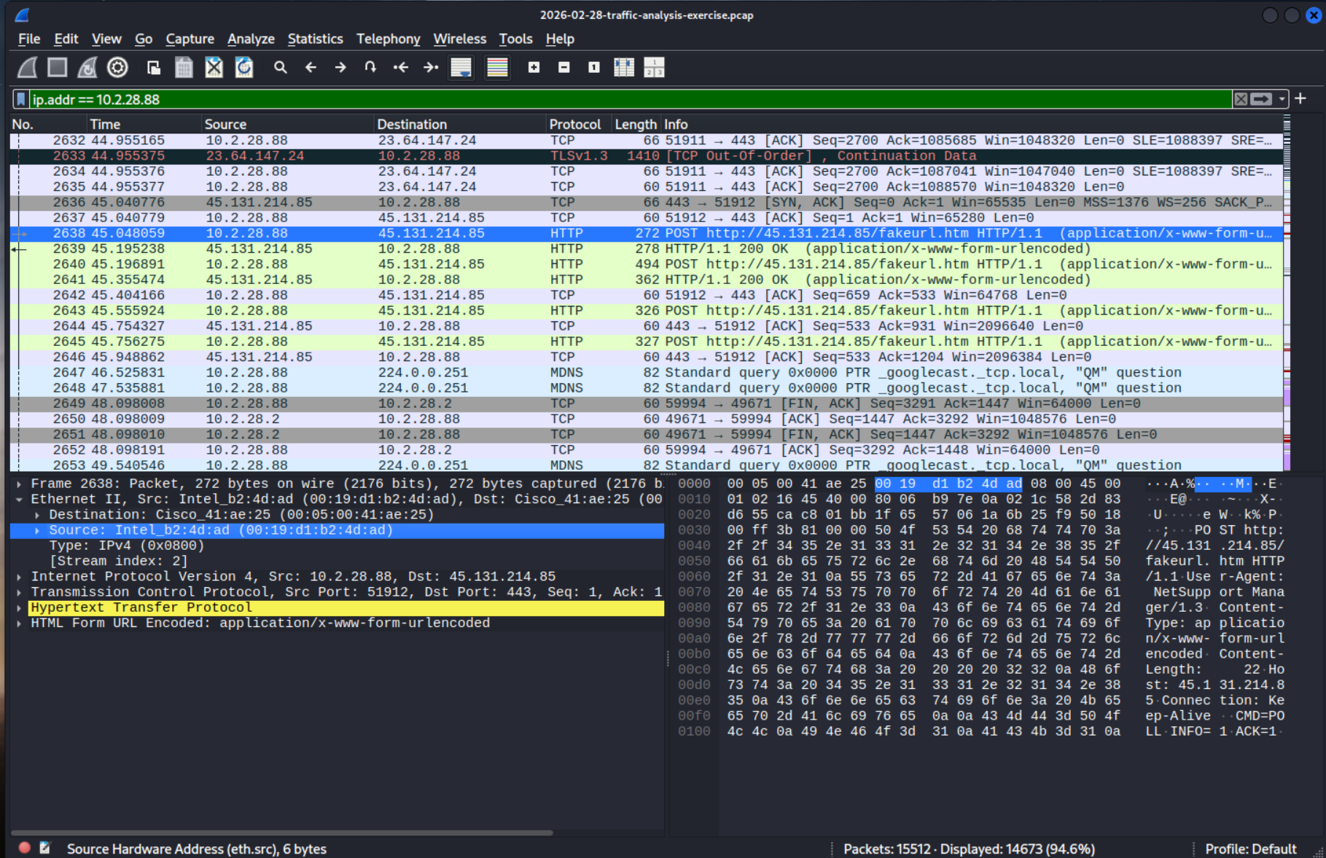Viewport: 1326px width, 858px height.
Task: Zoom out main window text
Action: coord(563,68)
